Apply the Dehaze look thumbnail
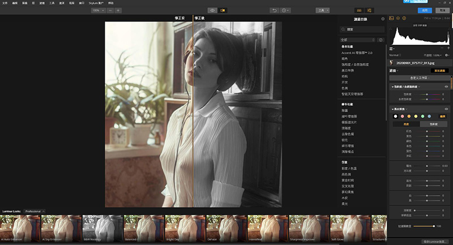453x245 pixels. 226,228
